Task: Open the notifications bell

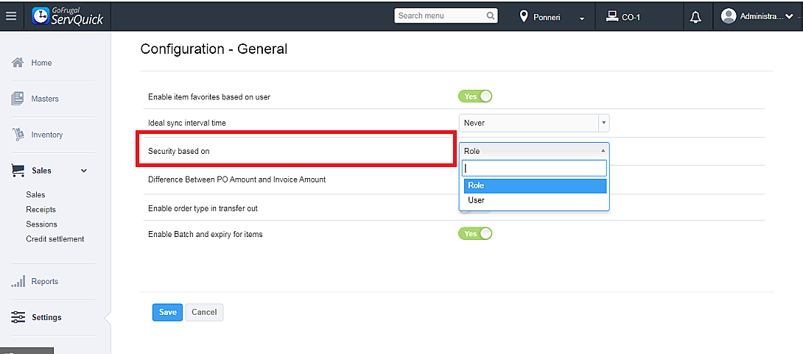Action: [695, 17]
